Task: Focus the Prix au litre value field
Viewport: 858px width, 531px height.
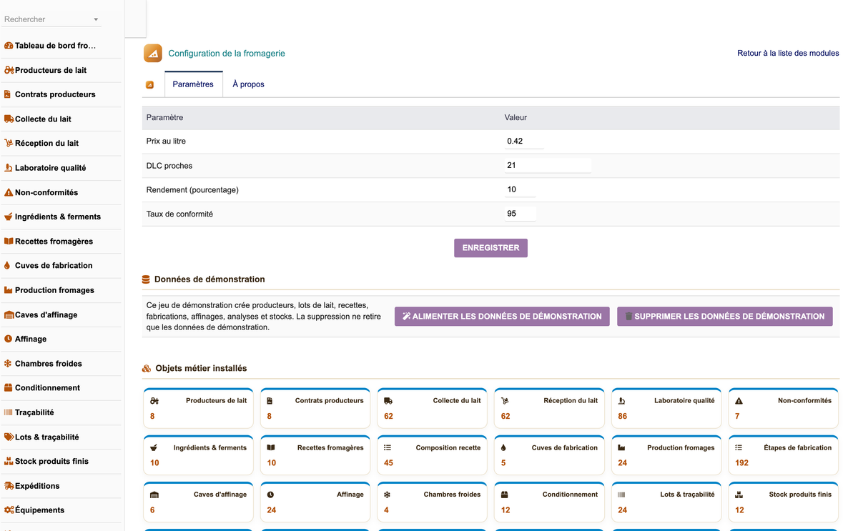Action: click(524, 142)
